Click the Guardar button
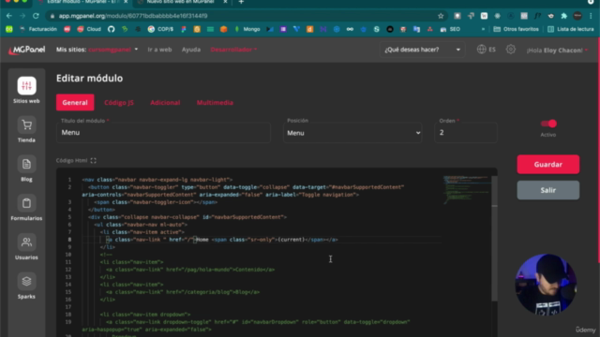This screenshot has width=600, height=337. click(547, 165)
